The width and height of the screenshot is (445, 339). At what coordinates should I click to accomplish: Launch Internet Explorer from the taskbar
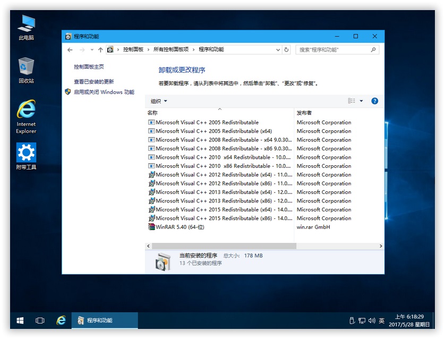(61, 320)
